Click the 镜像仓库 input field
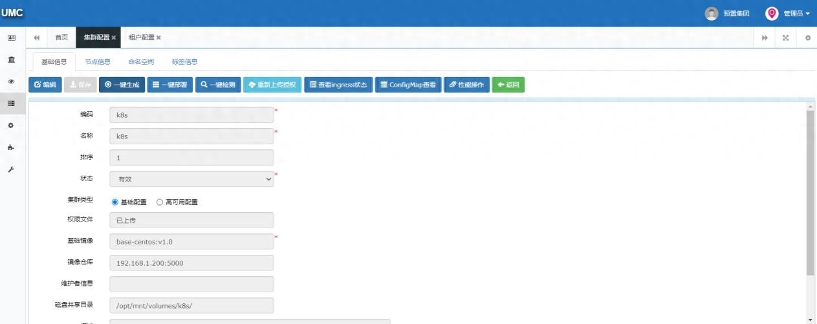This screenshot has height=324, width=817. click(191, 263)
